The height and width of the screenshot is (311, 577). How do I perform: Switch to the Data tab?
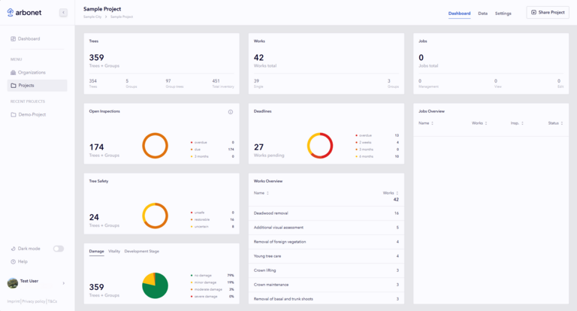(482, 14)
